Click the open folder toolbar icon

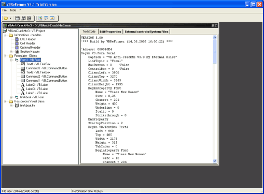(6, 18)
